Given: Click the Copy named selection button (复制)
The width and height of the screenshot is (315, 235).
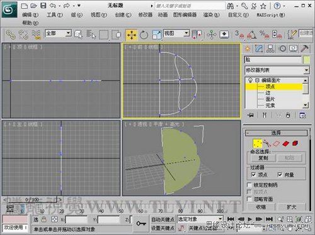Looking at the screenshot, I should tap(263, 158).
